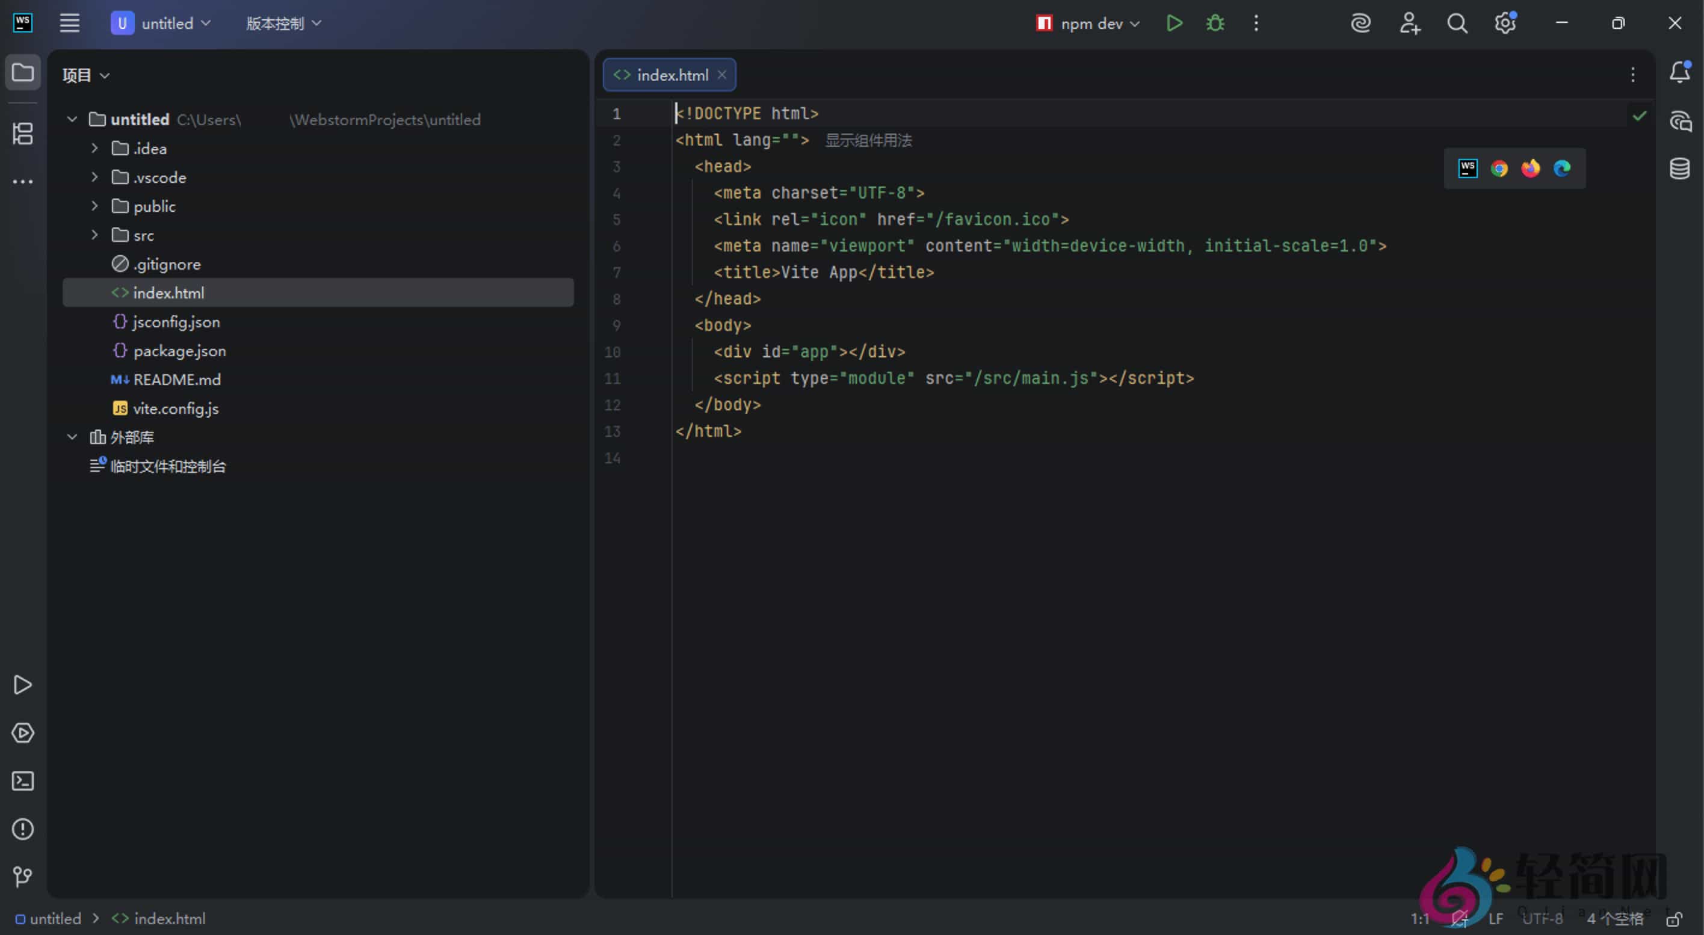
Task: Open the Terminal tool window
Action: tap(22, 781)
